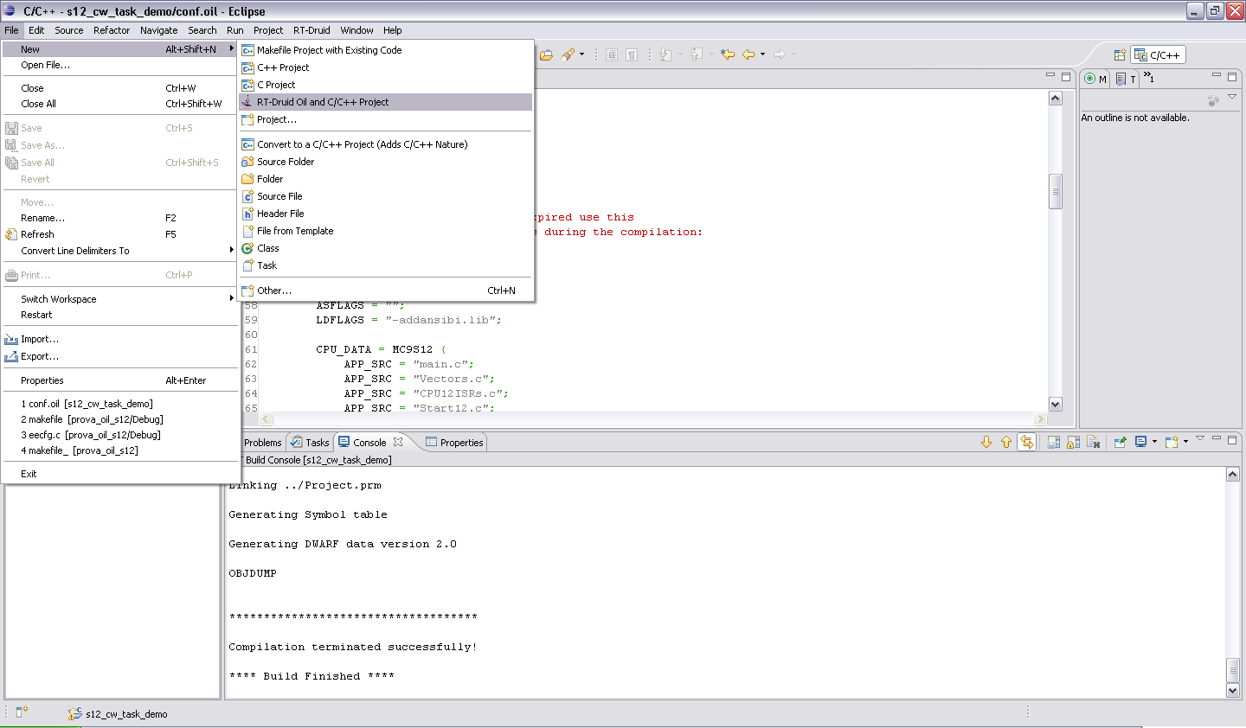Close the Console tab
Image resolution: width=1246 pixels, height=728 pixels.
click(398, 442)
